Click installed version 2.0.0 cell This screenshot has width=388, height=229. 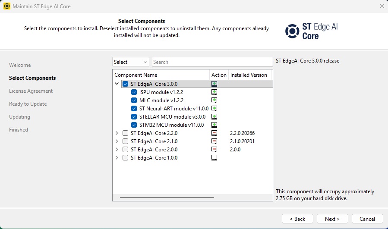[x=235, y=149]
